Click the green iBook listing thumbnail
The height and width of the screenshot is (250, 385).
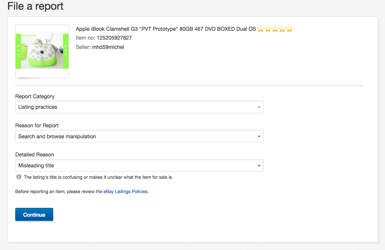click(x=42, y=51)
